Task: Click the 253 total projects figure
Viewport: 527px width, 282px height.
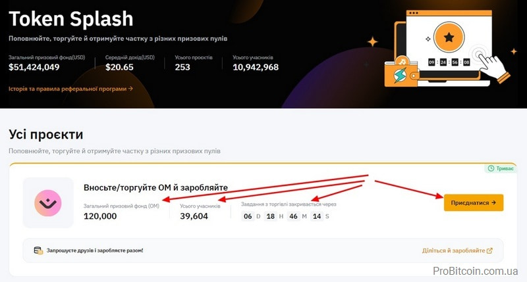Action: 182,67
